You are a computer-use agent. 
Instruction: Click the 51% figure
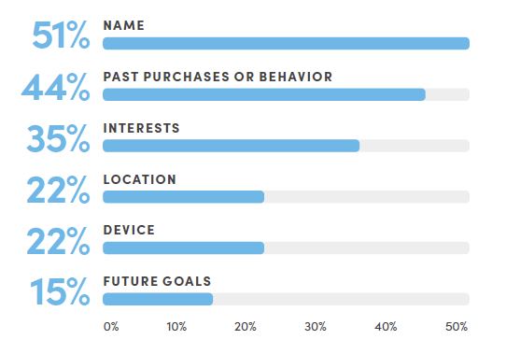click(61, 35)
